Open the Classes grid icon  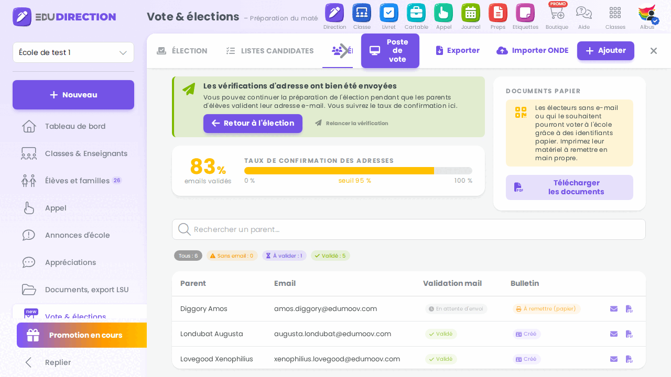(x=615, y=16)
